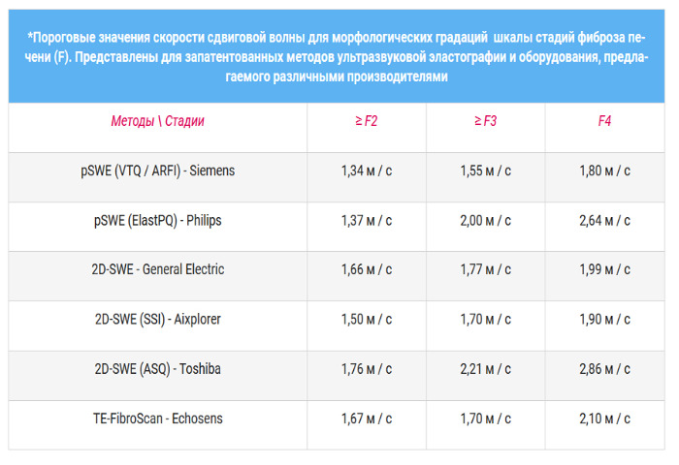Select the 2,64 м / с value cell
The height and width of the screenshot is (465, 679).
(x=604, y=220)
